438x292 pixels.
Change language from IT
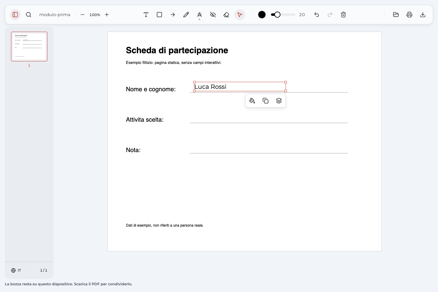tap(16, 270)
